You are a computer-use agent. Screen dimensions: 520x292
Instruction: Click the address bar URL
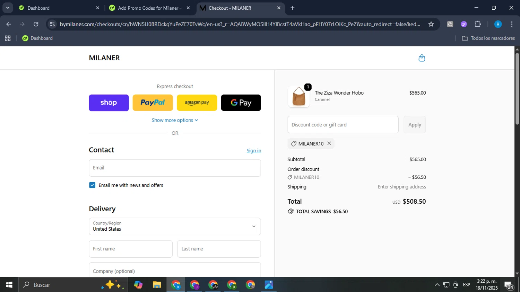(240, 24)
